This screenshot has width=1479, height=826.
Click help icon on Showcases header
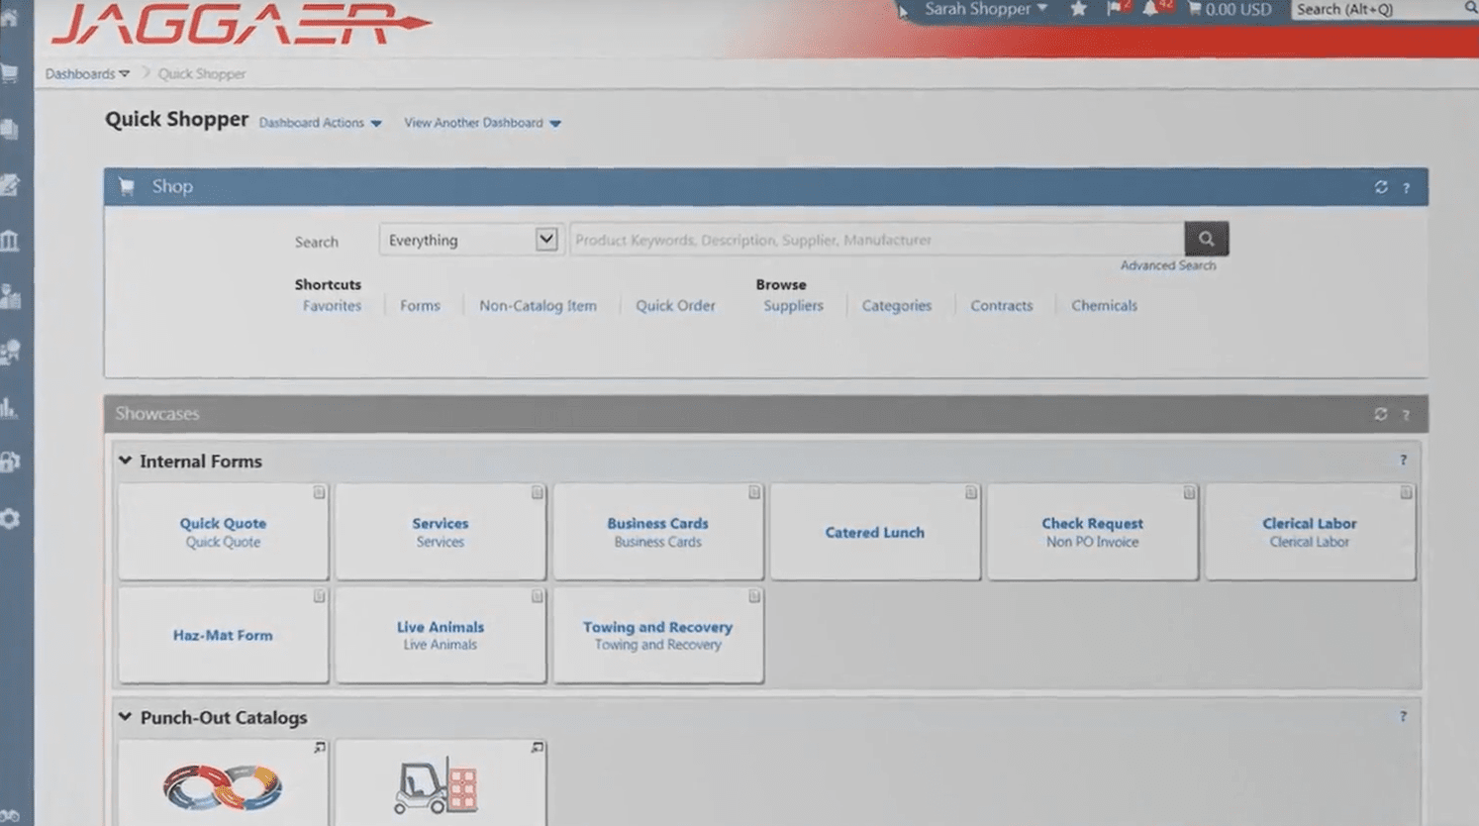[1406, 415]
